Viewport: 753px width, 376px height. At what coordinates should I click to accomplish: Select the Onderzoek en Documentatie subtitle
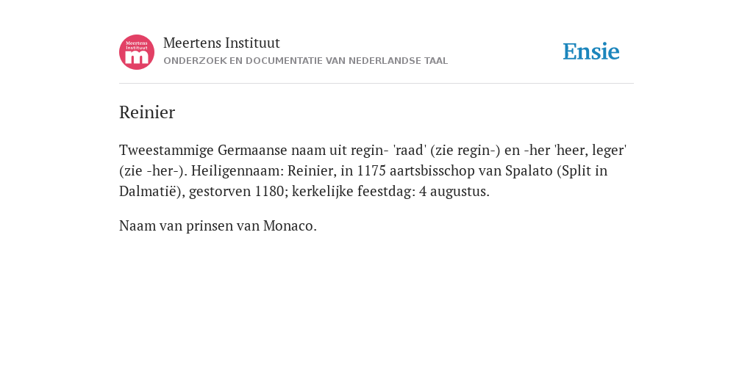(305, 61)
